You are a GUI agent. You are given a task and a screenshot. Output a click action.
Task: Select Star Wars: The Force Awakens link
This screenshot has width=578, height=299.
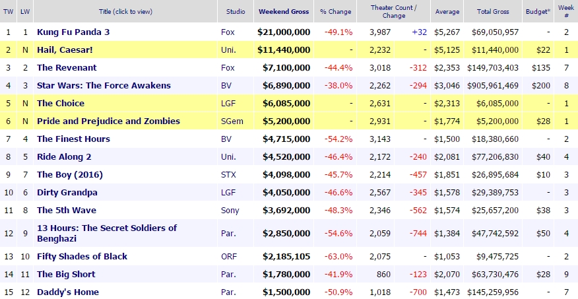tap(104, 85)
